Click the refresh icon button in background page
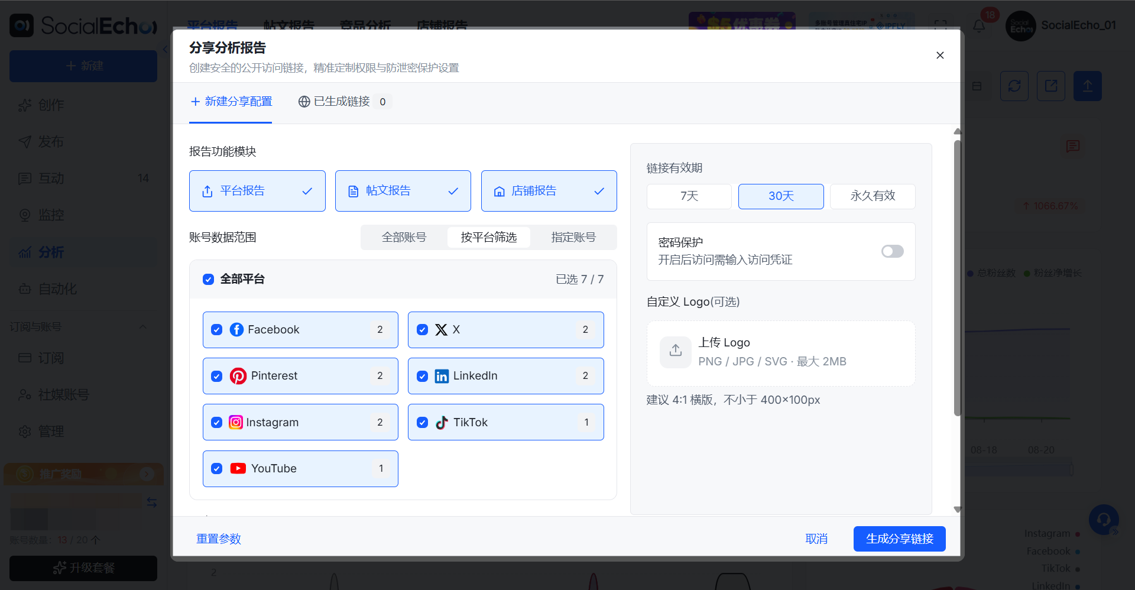The width and height of the screenshot is (1135, 590). 1014,86
